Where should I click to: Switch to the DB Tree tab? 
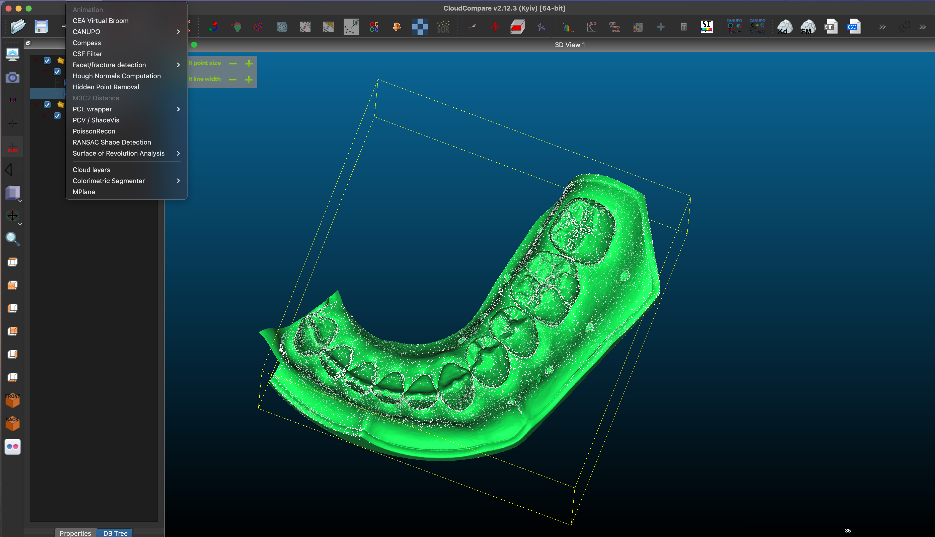click(x=114, y=532)
